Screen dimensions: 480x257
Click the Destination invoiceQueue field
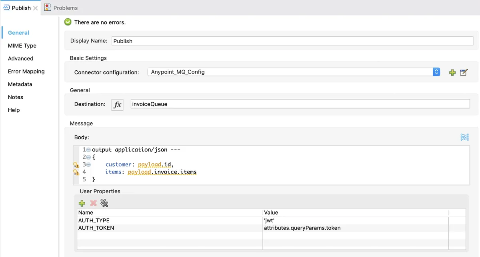[x=300, y=104]
